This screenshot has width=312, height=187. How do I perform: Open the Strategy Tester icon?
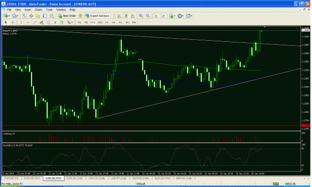pyautogui.click(x=52, y=16)
